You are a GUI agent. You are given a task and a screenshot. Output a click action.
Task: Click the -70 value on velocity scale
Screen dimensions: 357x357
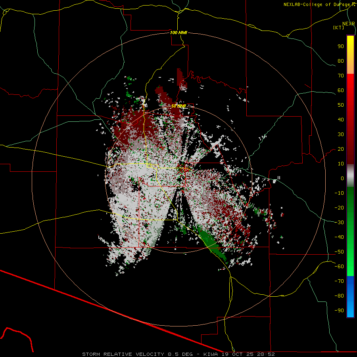point(339,281)
